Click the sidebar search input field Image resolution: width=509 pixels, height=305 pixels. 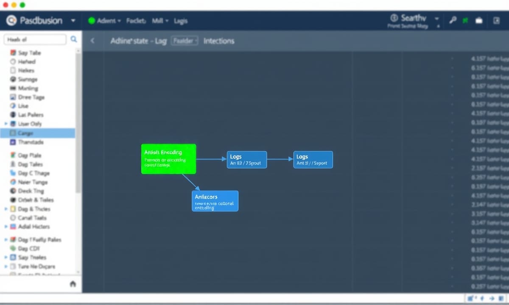tap(35, 39)
